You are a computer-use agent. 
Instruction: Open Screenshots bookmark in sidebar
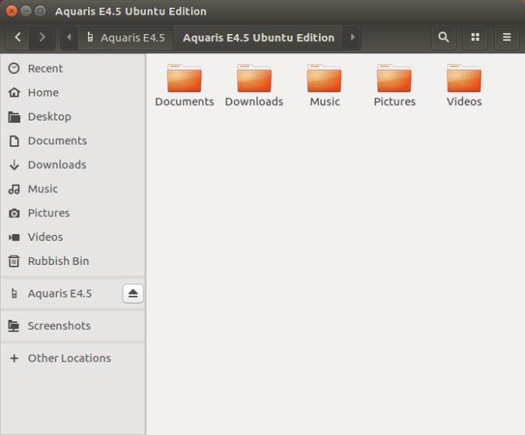73,326
